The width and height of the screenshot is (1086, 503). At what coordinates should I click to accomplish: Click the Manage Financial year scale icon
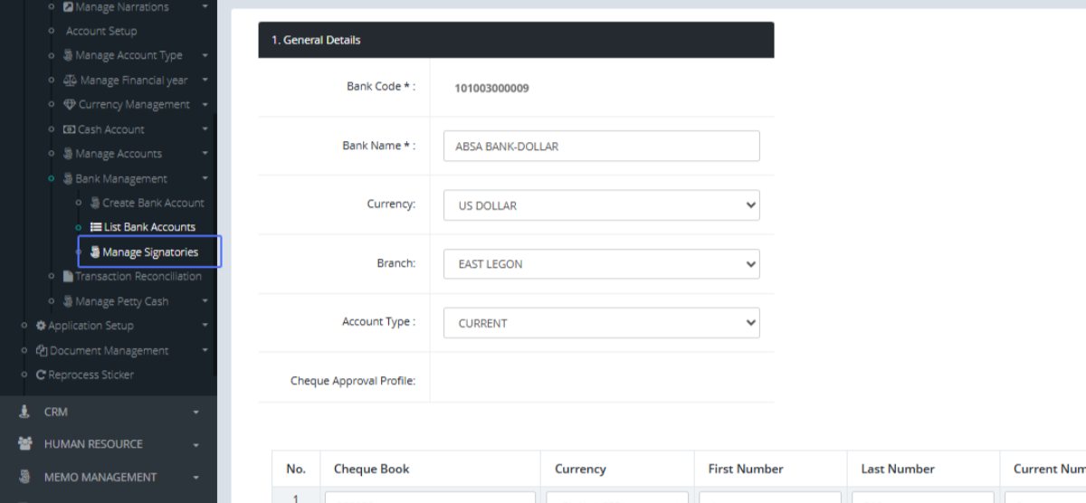[71, 81]
